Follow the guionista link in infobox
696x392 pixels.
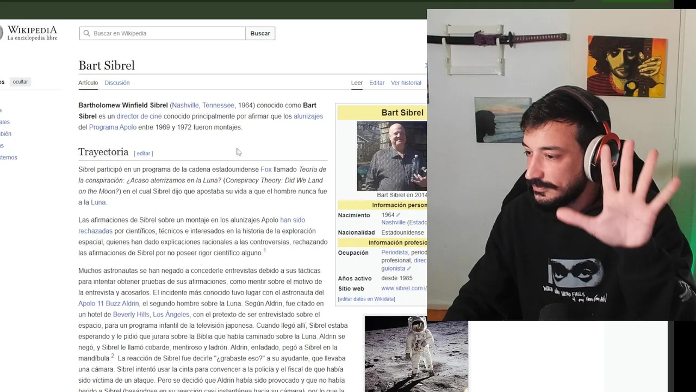point(393,268)
